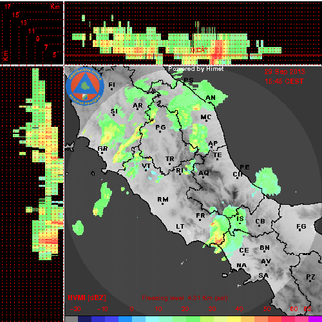Click the RM city label on map

pyautogui.click(x=163, y=200)
